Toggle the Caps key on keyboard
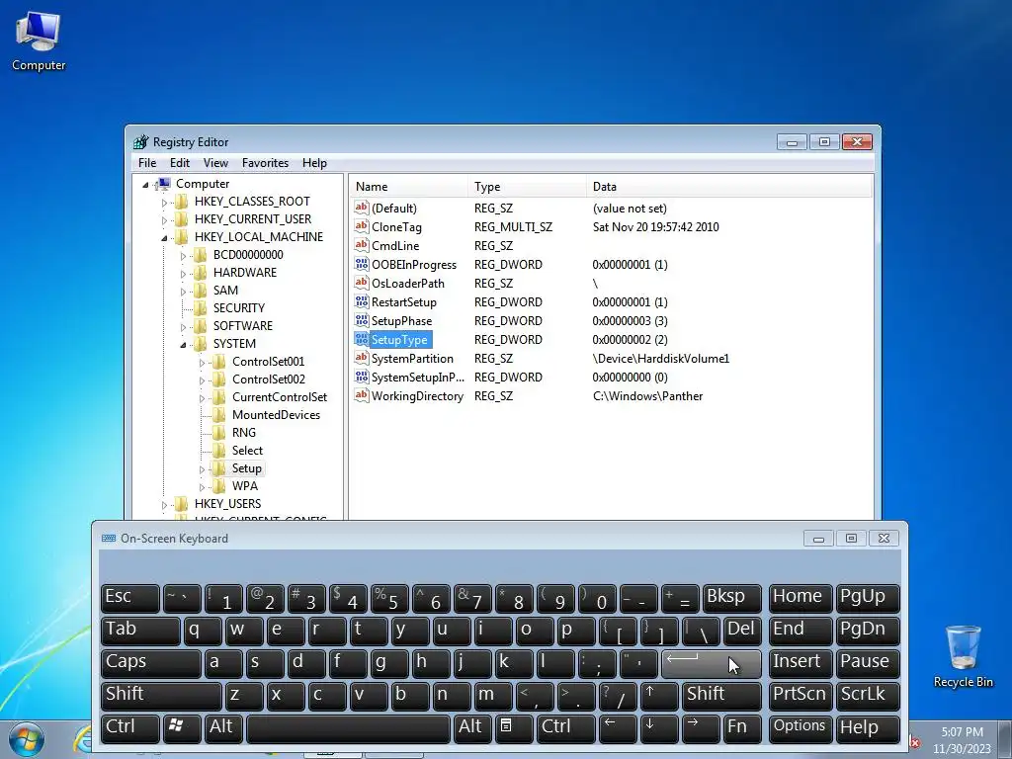 pos(151,663)
